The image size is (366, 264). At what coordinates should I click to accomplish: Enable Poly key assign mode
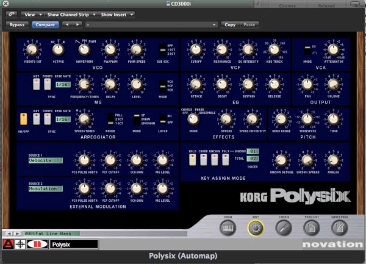pyautogui.click(x=226, y=160)
